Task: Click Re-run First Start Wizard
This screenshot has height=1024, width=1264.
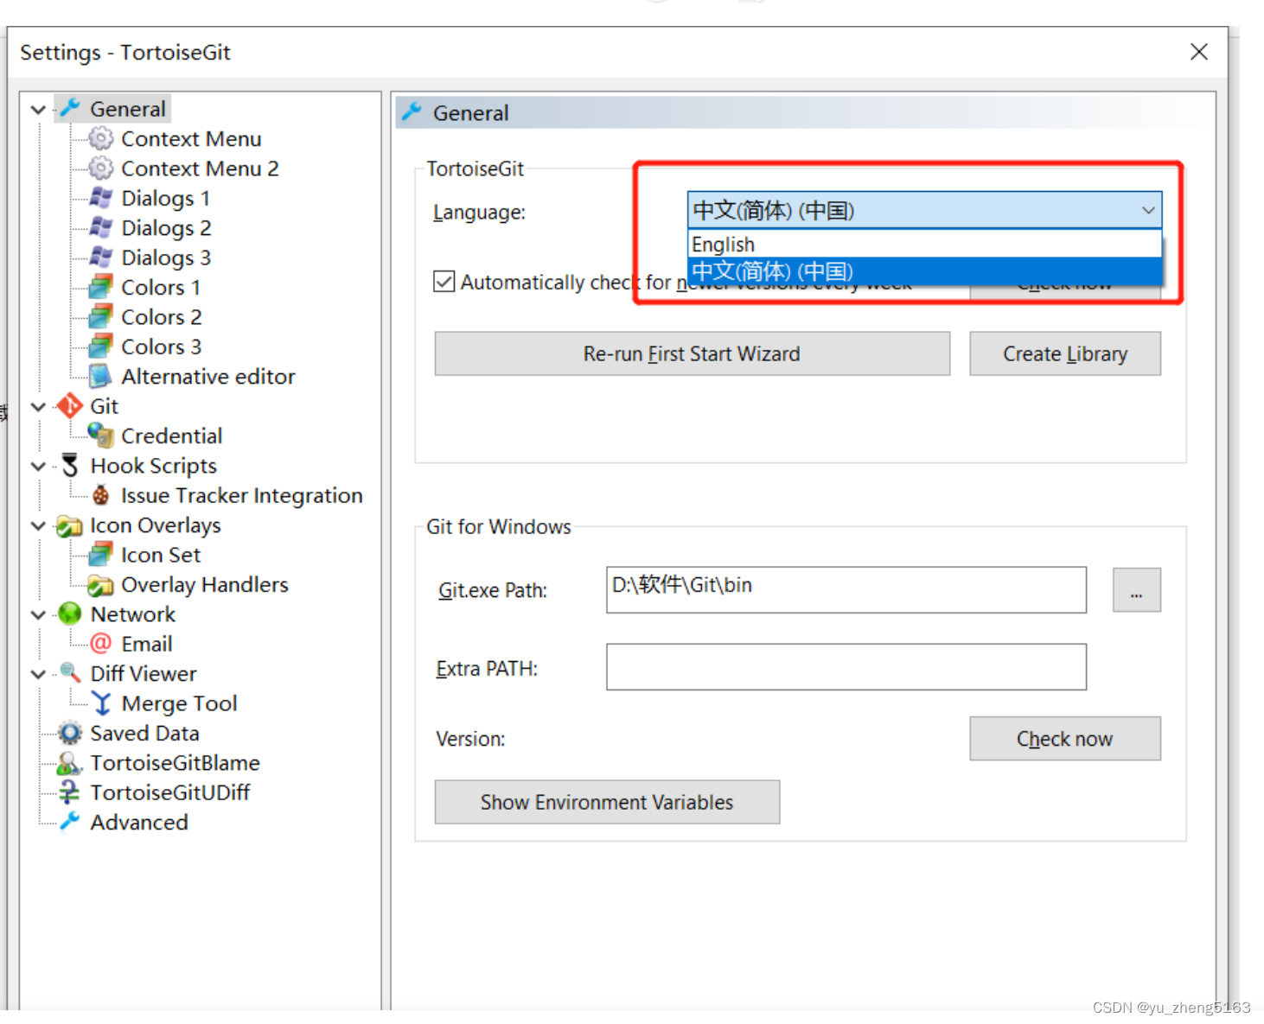Action: [x=692, y=353]
